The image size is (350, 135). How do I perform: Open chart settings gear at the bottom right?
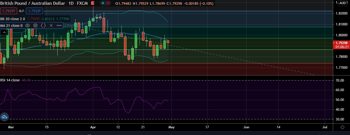coord(342,127)
